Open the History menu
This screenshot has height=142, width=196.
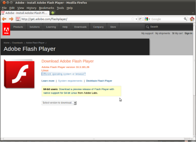(32, 8)
